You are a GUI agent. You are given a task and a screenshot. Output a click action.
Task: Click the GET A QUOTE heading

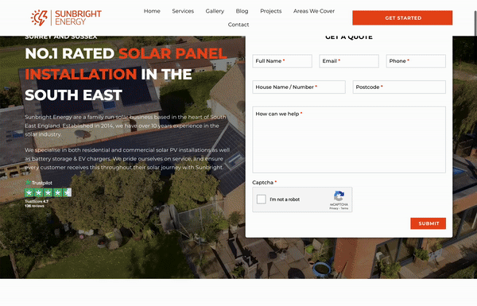point(349,37)
